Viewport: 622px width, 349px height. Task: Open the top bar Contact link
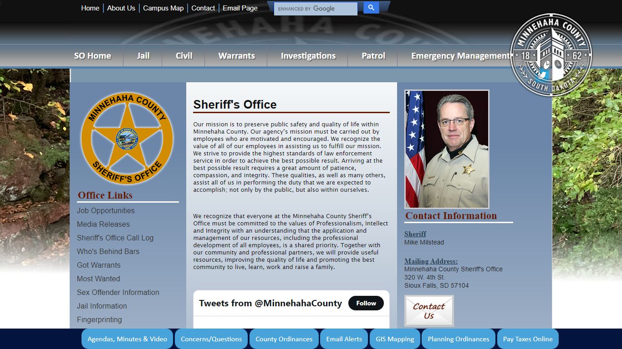(203, 8)
